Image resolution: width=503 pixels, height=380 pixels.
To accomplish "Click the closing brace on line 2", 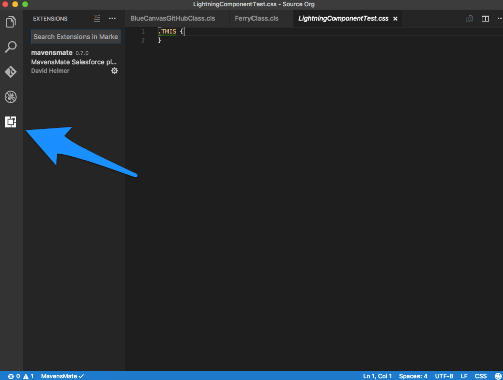I will coord(159,40).
